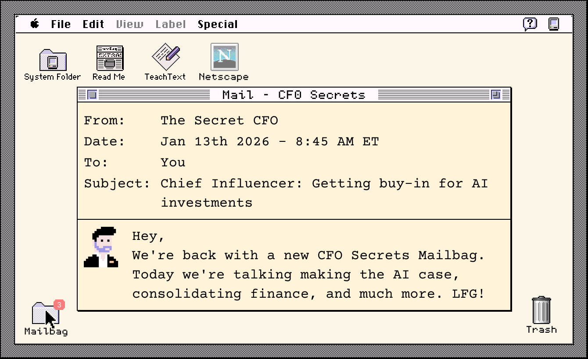Click the help balloon icon
Viewport: 588px width, 359px height.
pyautogui.click(x=530, y=24)
